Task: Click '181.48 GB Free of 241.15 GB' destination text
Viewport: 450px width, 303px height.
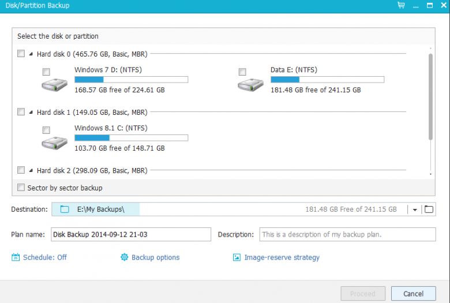Action: (351, 210)
